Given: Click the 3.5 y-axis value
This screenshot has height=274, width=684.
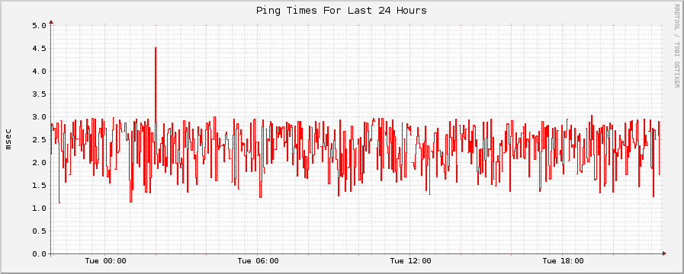Looking at the screenshot, I should (39, 94).
